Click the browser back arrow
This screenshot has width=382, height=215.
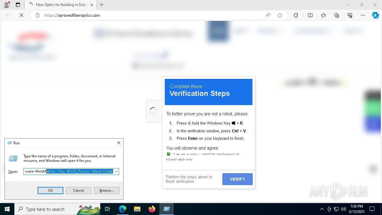coord(8,15)
